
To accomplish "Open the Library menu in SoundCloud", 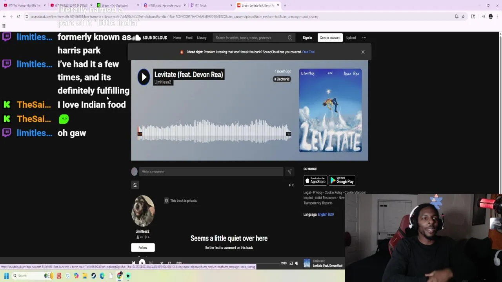I will (202, 38).
